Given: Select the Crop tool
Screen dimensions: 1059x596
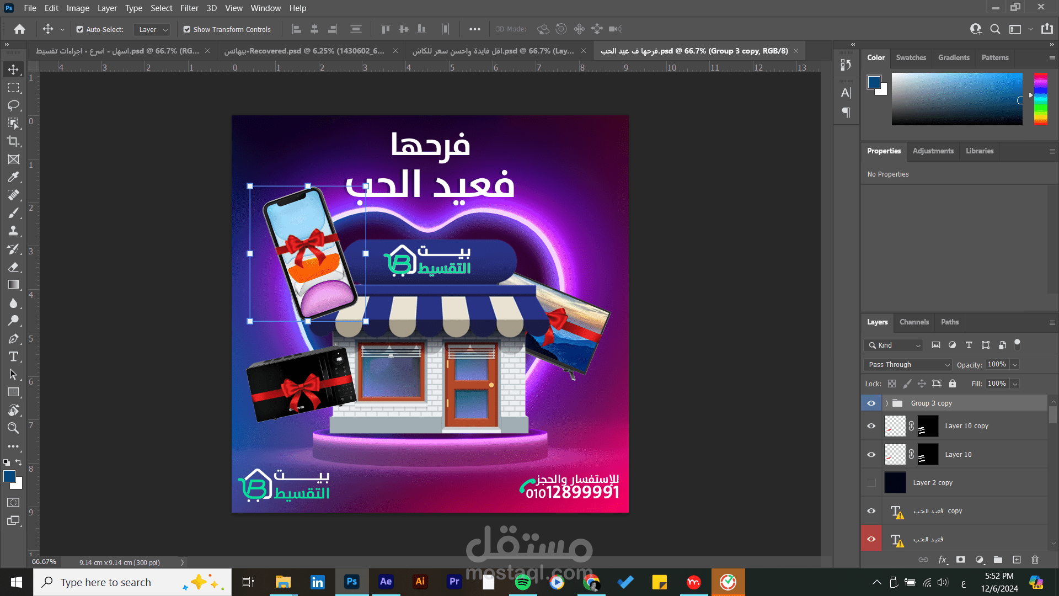Looking at the screenshot, I should pyautogui.click(x=13, y=141).
